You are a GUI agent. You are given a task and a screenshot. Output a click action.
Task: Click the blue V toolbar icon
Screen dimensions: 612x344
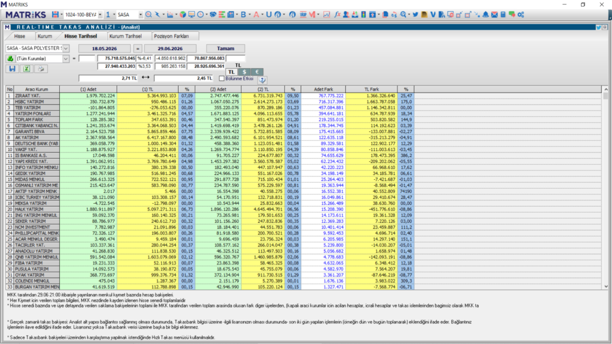pyautogui.click(x=433, y=14)
